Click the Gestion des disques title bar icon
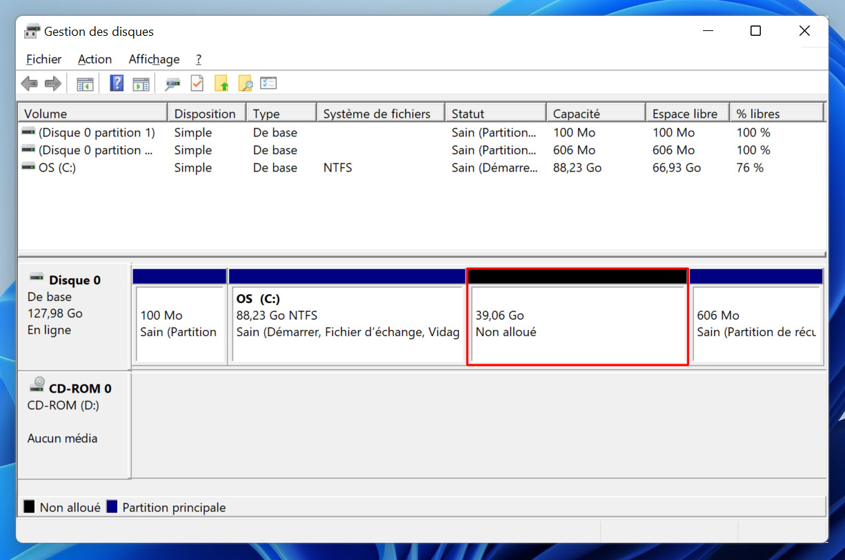The image size is (845, 560). (32, 31)
